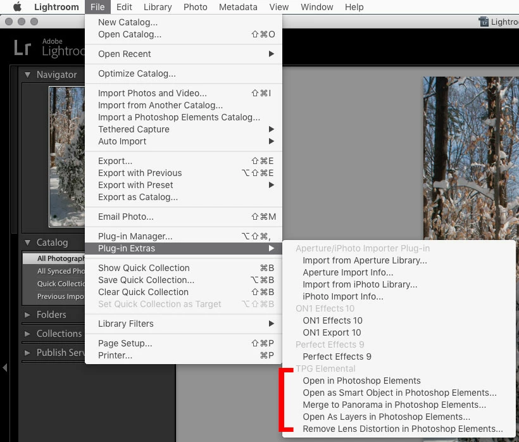Image resolution: width=519 pixels, height=442 pixels.
Task: Select Import from Aperture Library...
Action: click(399, 260)
